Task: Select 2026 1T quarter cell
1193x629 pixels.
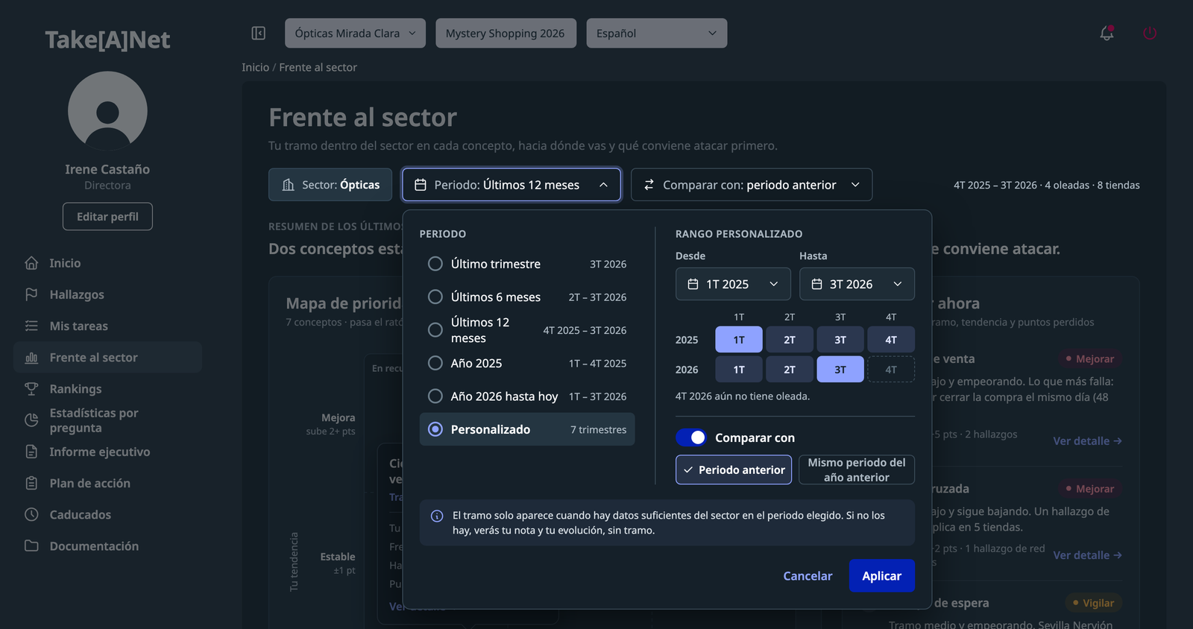Action: [739, 369]
